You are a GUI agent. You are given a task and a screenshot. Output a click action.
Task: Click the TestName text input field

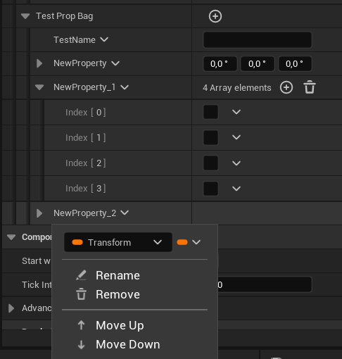click(x=258, y=39)
